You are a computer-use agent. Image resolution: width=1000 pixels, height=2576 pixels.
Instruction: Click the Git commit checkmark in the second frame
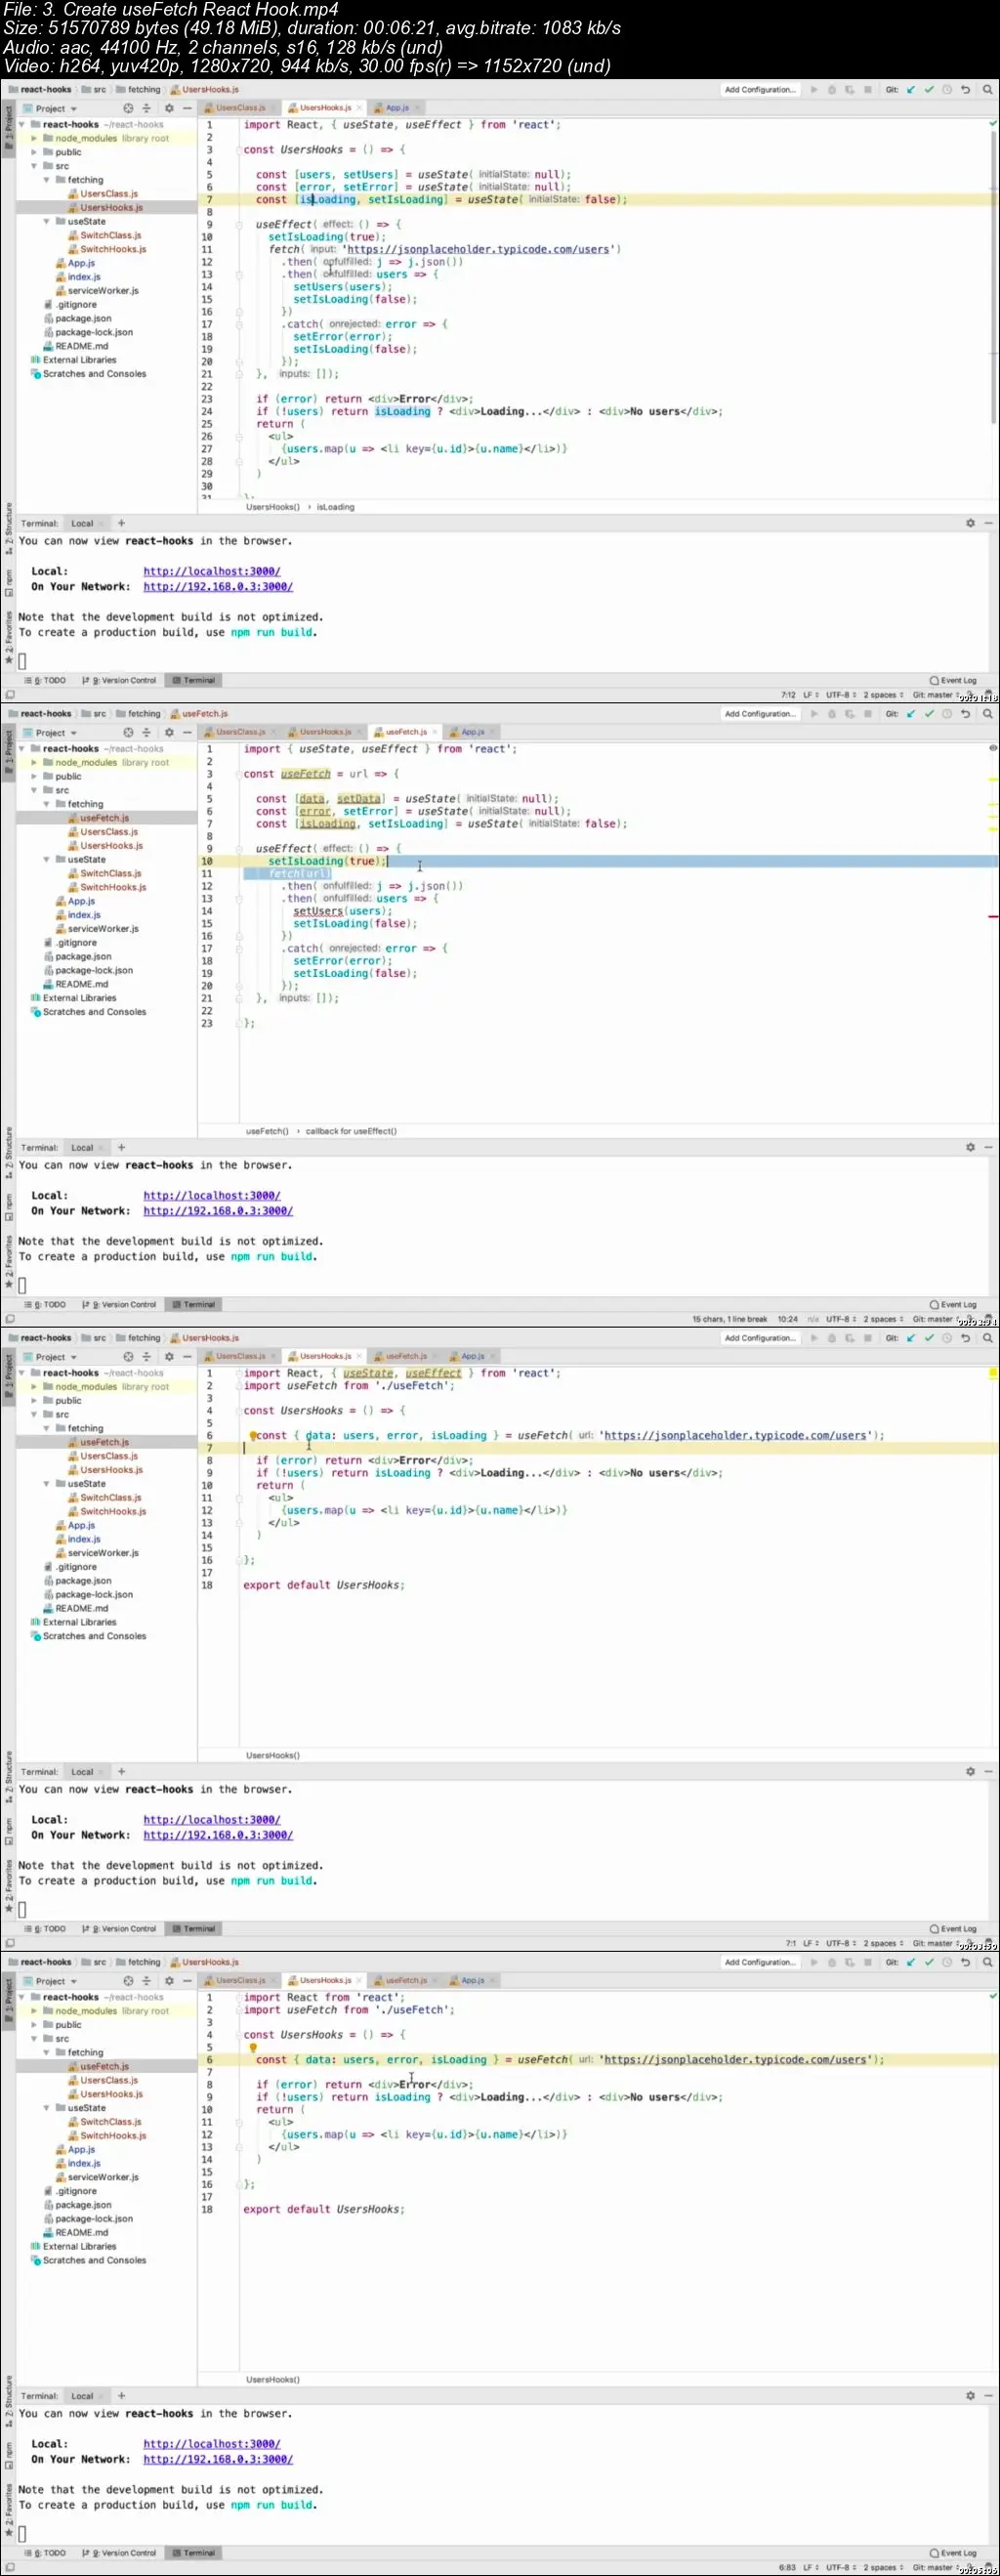(929, 714)
